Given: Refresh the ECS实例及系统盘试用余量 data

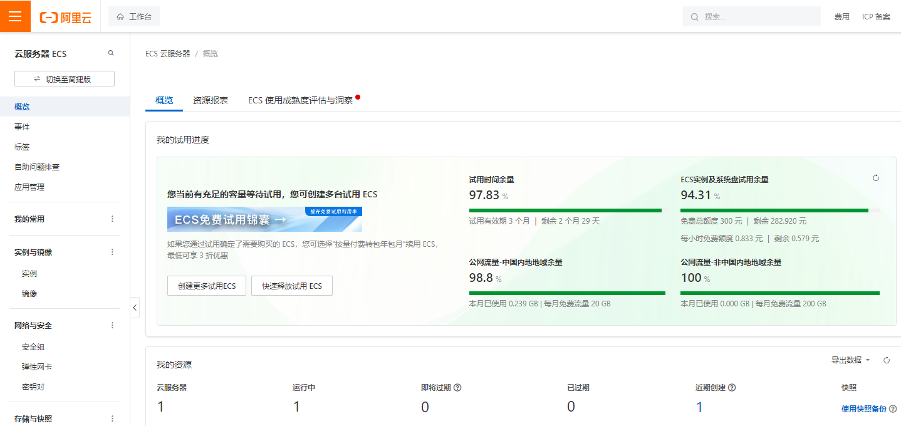Looking at the screenshot, I should [876, 178].
